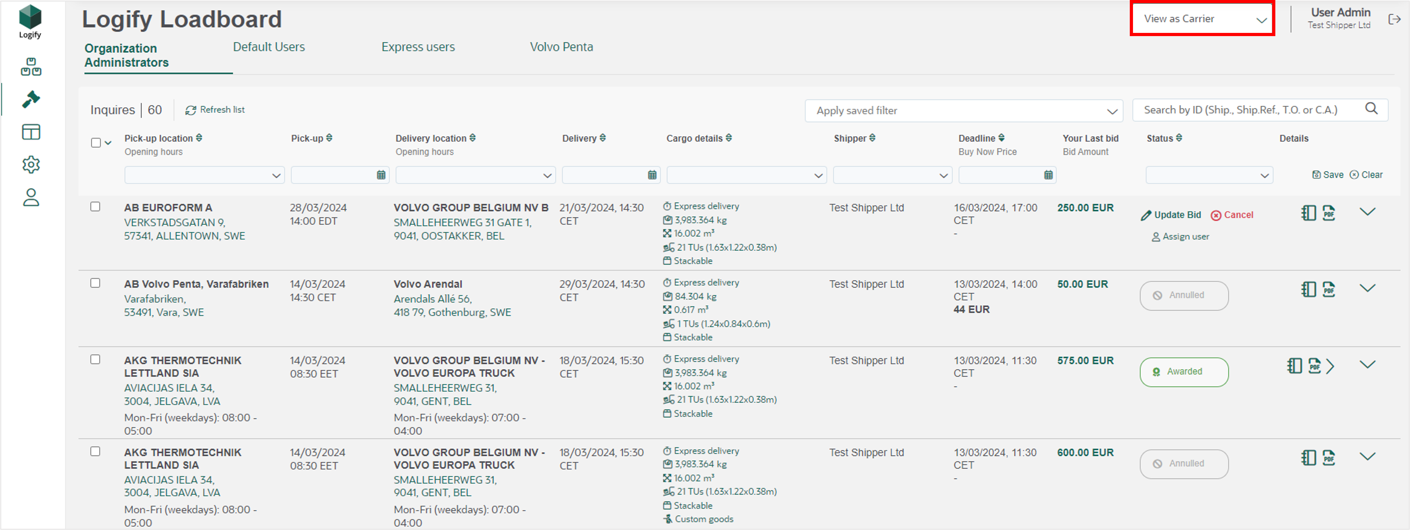Download PDF for 600.00 EUR row
This screenshot has height=530, width=1410.
click(x=1329, y=457)
